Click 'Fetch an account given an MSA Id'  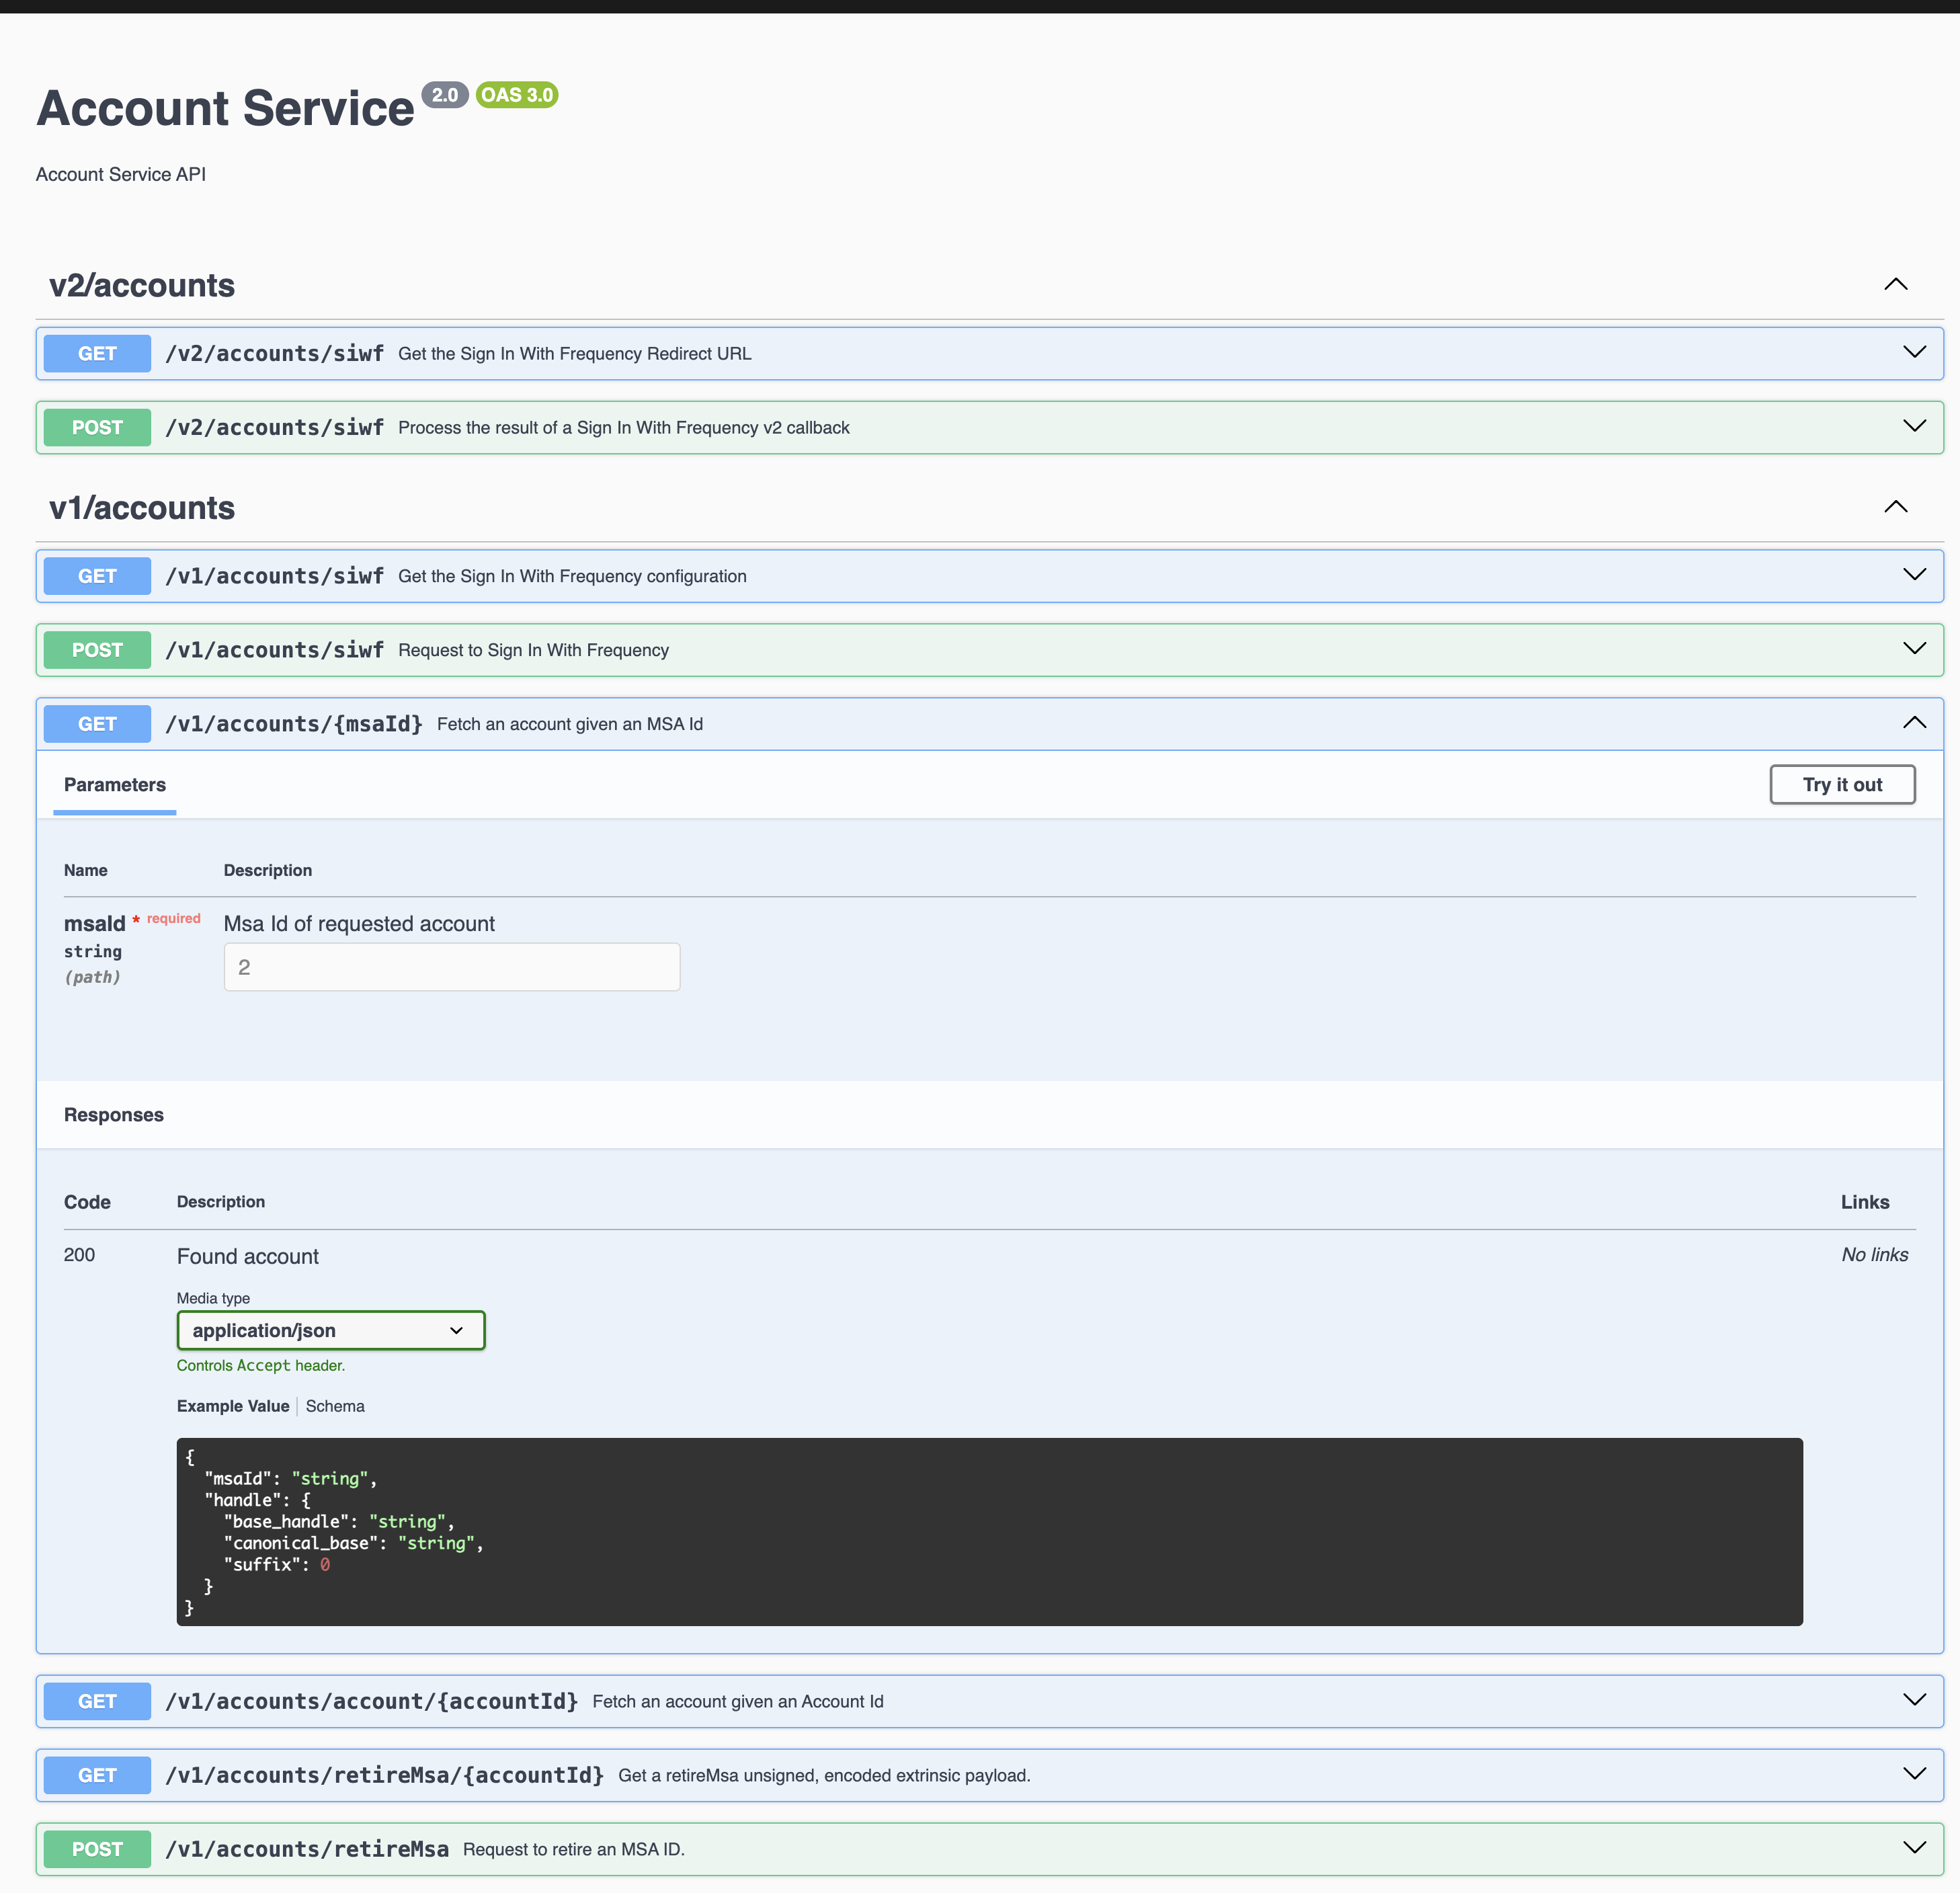(570, 724)
